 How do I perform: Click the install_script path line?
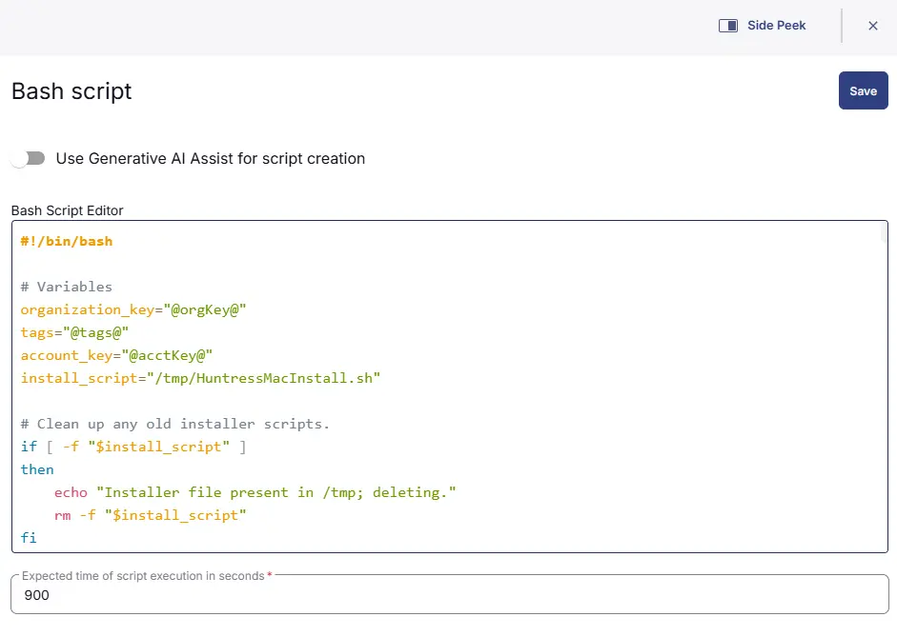point(200,378)
